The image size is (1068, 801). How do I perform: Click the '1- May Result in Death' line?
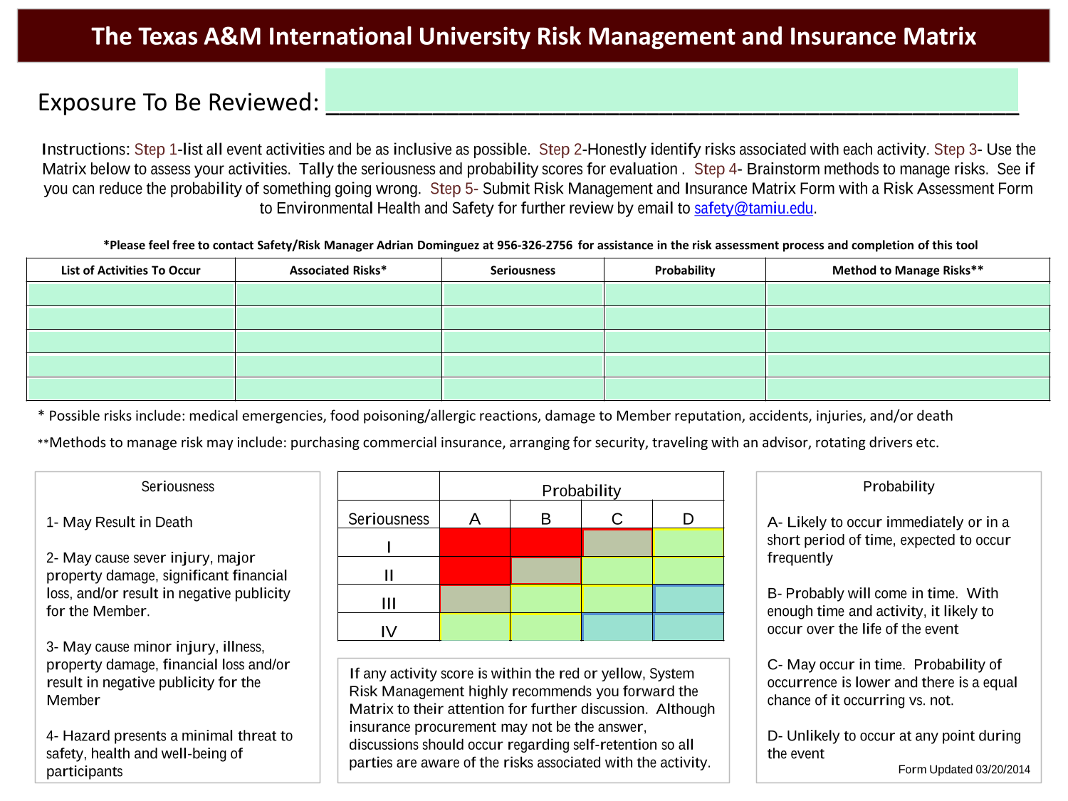120,522
